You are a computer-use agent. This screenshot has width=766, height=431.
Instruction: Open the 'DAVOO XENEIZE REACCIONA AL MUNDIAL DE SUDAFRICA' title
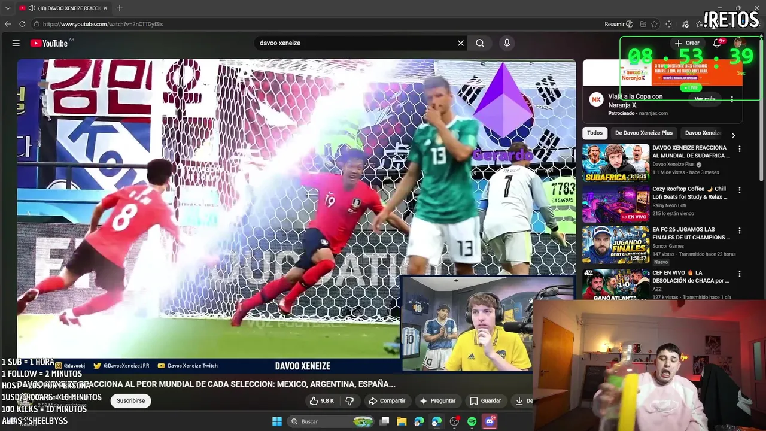tap(691, 151)
